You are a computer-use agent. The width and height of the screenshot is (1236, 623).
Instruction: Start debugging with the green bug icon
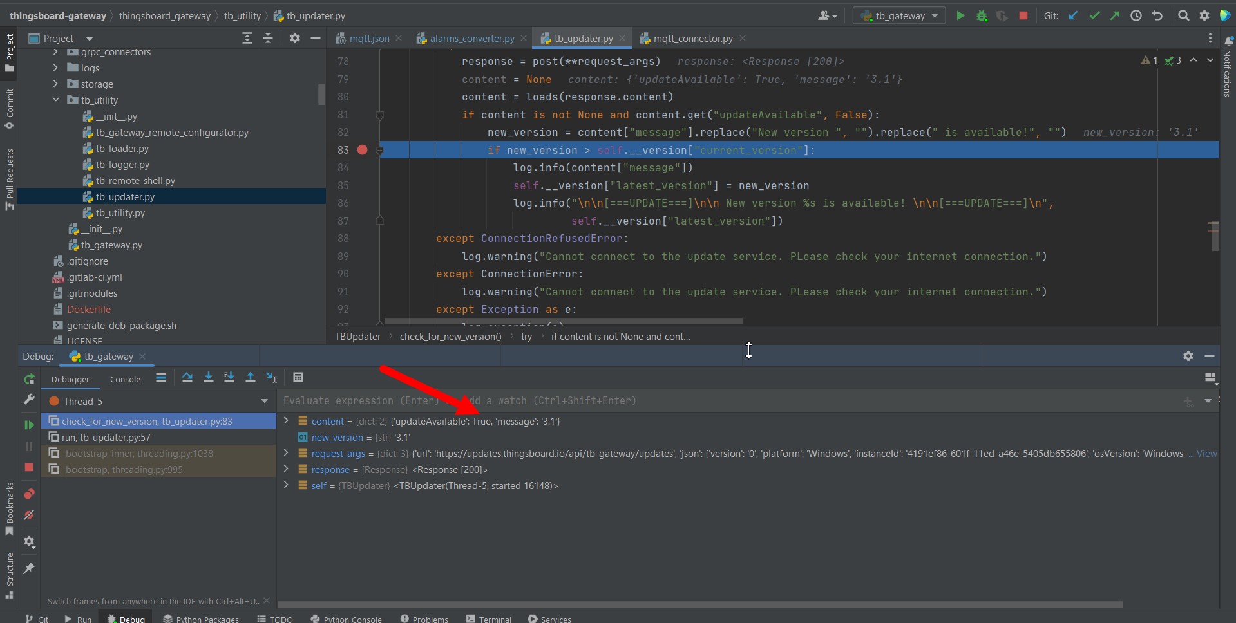click(x=982, y=15)
